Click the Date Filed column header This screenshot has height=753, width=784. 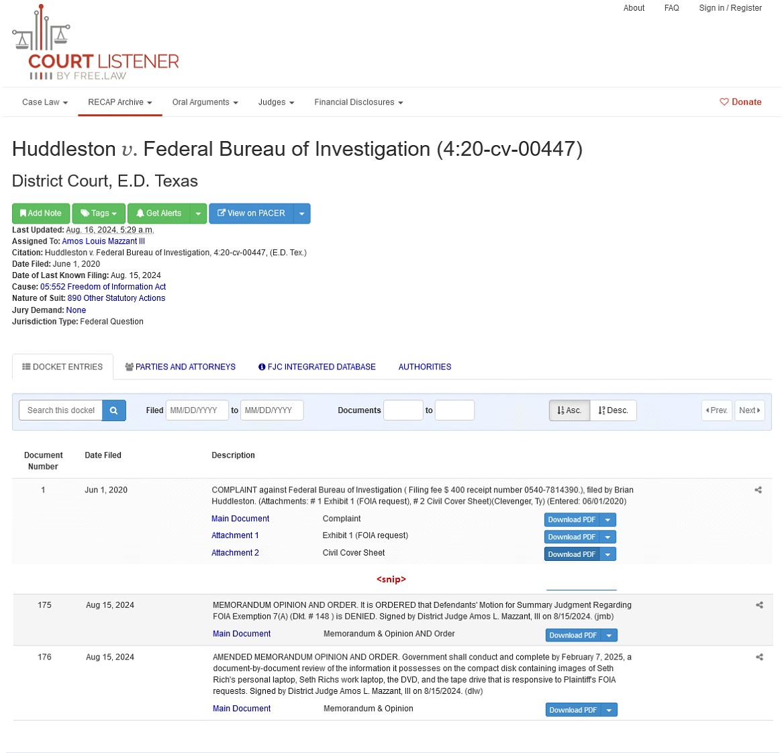pos(103,455)
